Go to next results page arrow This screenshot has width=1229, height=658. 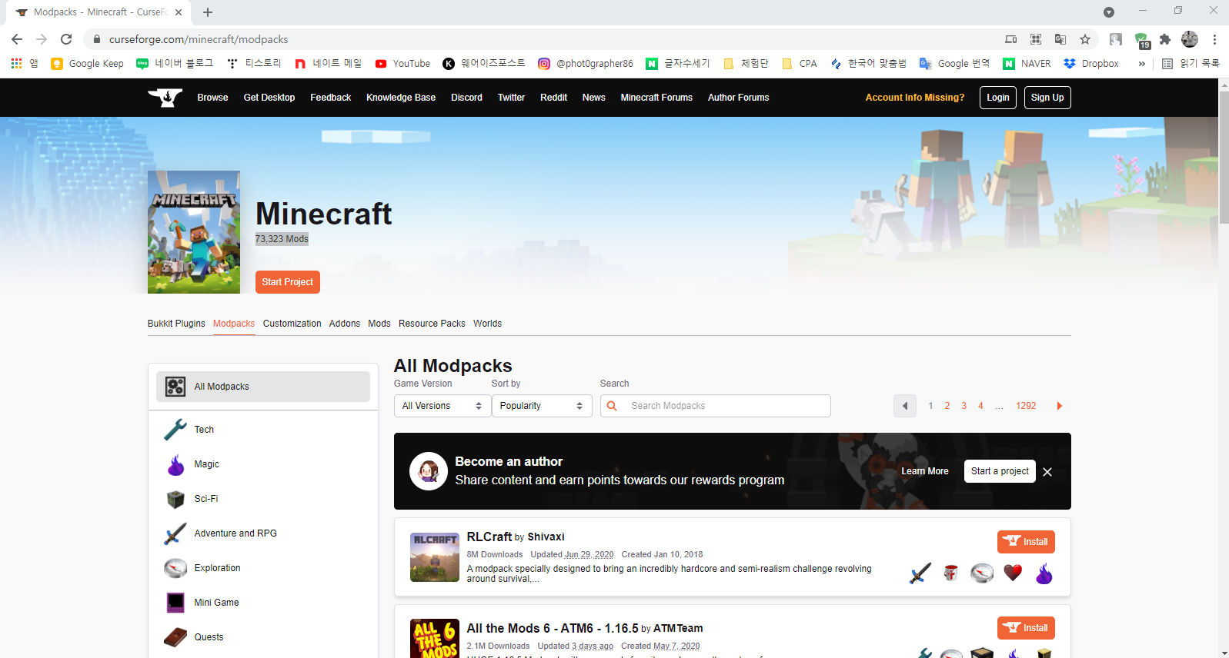[1060, 406]
